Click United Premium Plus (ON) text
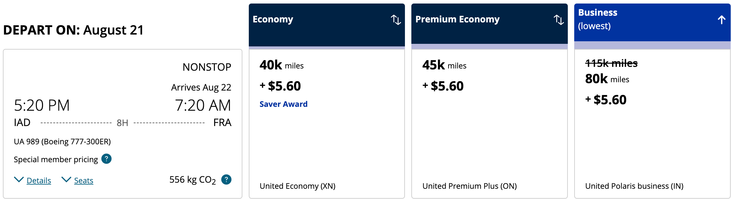 pyautogui.click(x=469, y=186)
